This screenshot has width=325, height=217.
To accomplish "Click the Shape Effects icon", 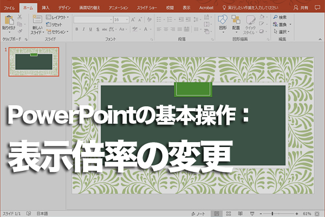I will [263, 31].
